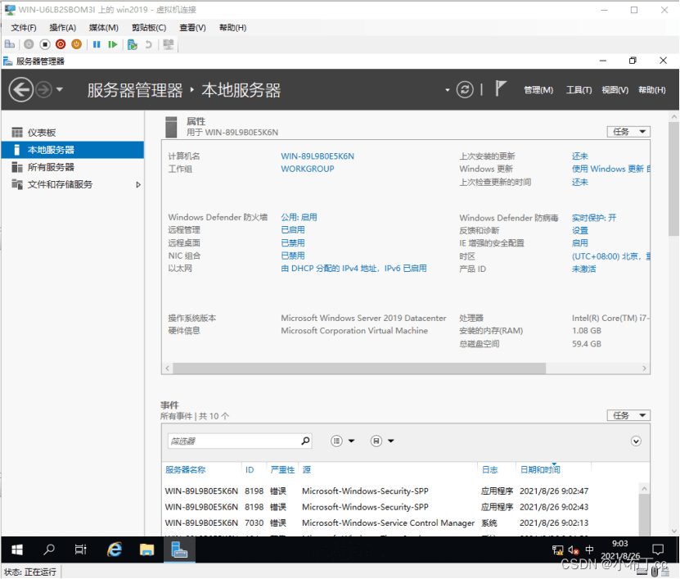Pause the virtual machine
680x579 pixels.
(97, 44)
